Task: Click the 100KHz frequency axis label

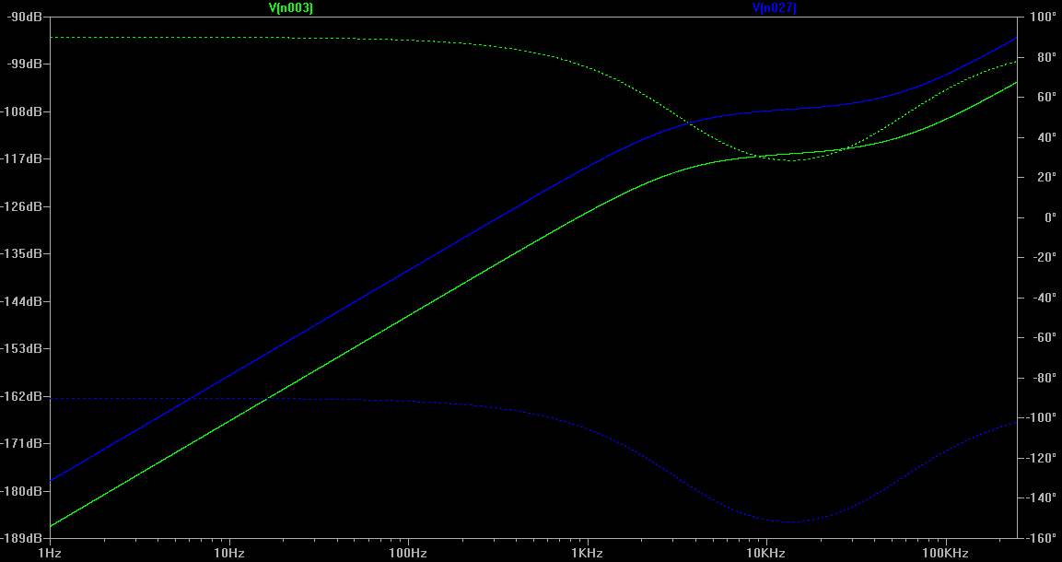Action: pyautogui.click(x=946, y=553)
